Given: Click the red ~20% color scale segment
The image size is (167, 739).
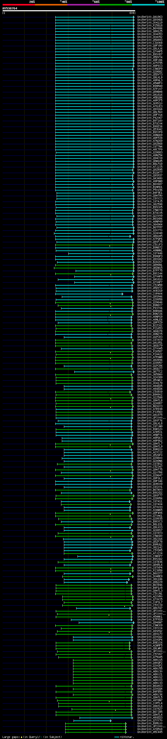Looking at the screenshot, I should pyautogui.click(x=19, y=5).
